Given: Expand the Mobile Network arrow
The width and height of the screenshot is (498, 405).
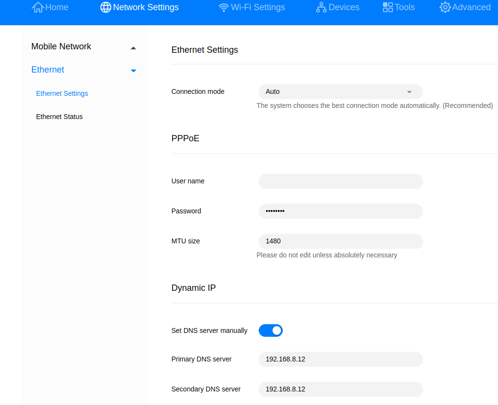Looking at the screenshot, I should [133, 48].
